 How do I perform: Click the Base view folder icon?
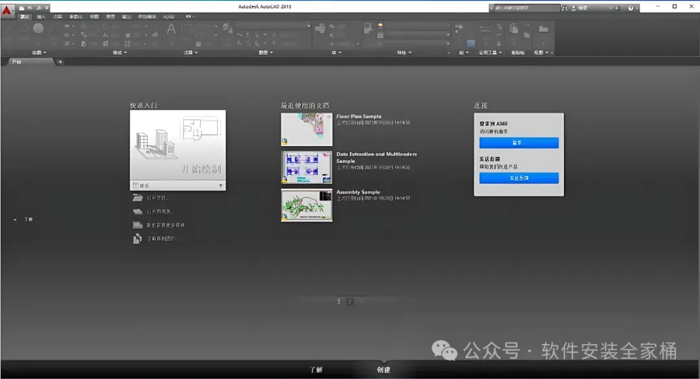pyautogui.click(x=543, y=29)
